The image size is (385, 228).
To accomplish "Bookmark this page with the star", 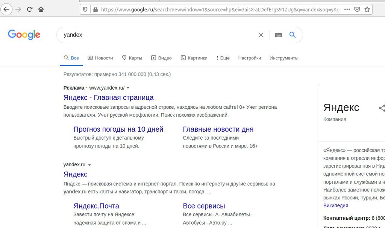I will tap(367, 9).
